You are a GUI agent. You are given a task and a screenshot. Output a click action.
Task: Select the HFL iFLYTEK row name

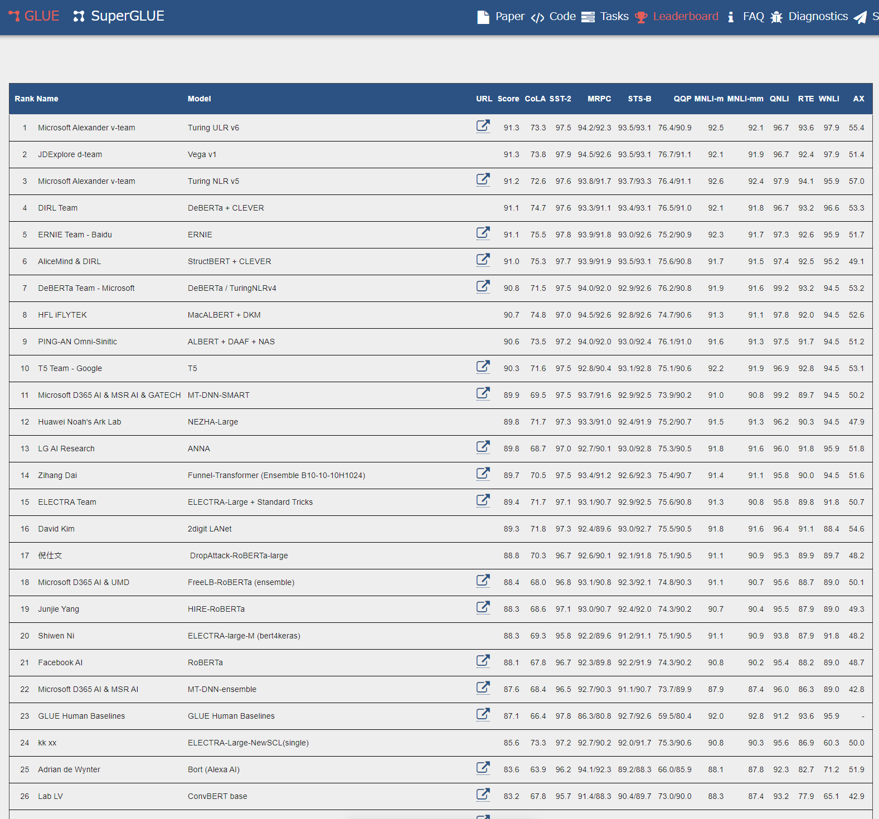[x=62, y=315]
